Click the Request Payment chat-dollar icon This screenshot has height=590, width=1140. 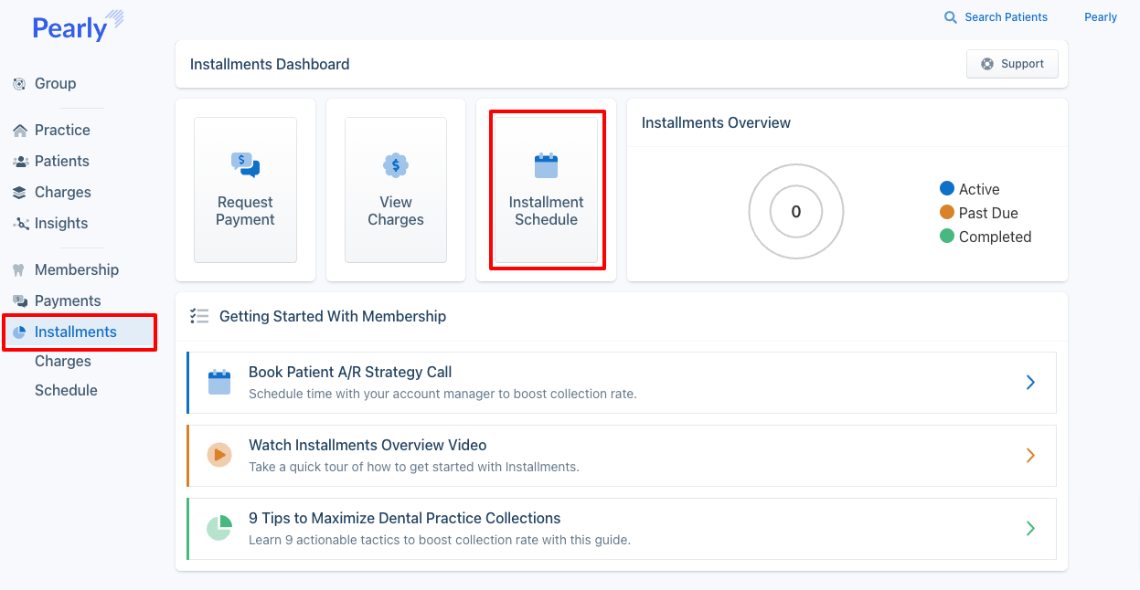245,165
